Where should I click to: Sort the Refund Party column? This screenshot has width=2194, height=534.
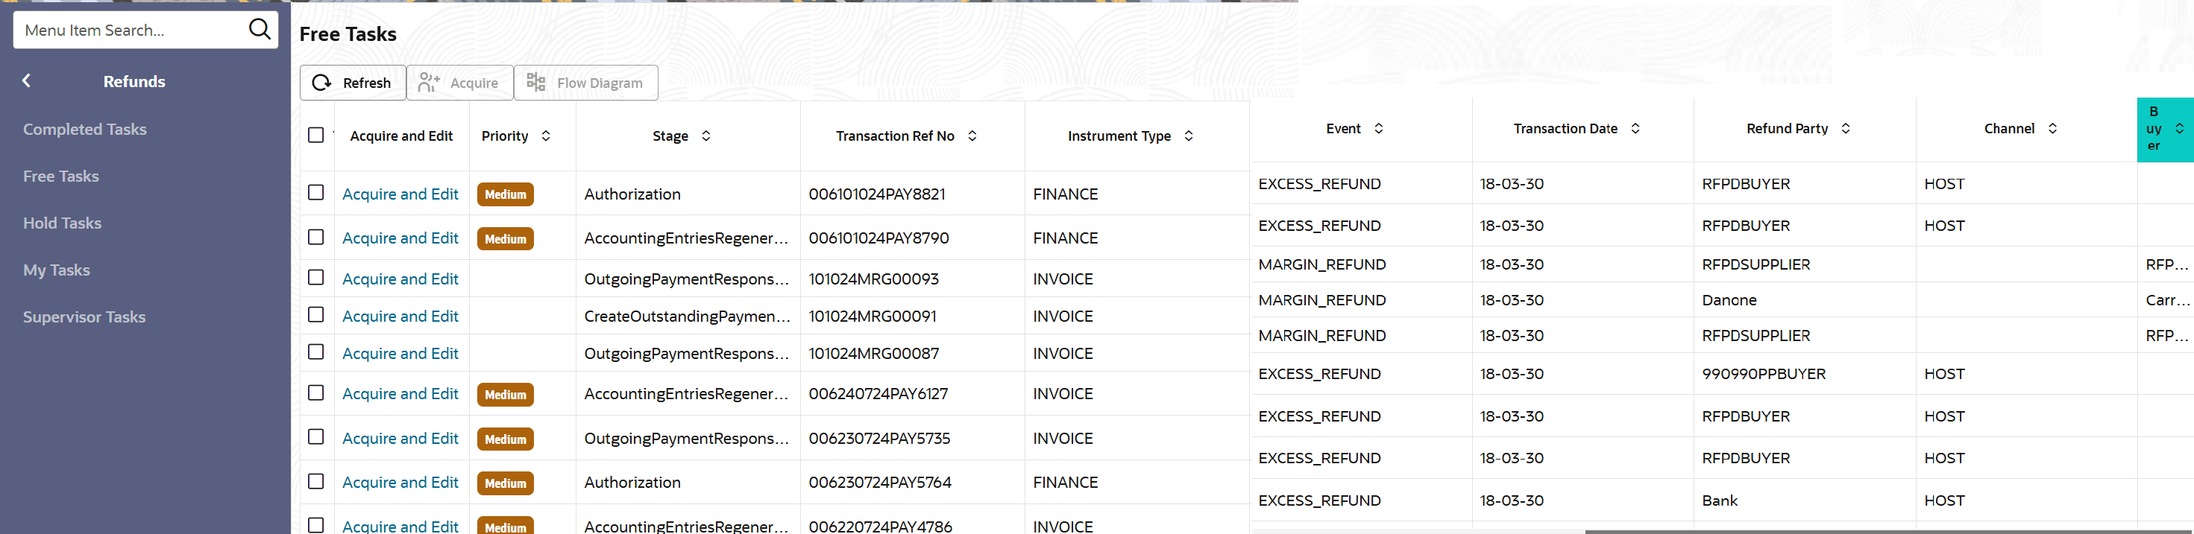click(x=1846, y=128)
